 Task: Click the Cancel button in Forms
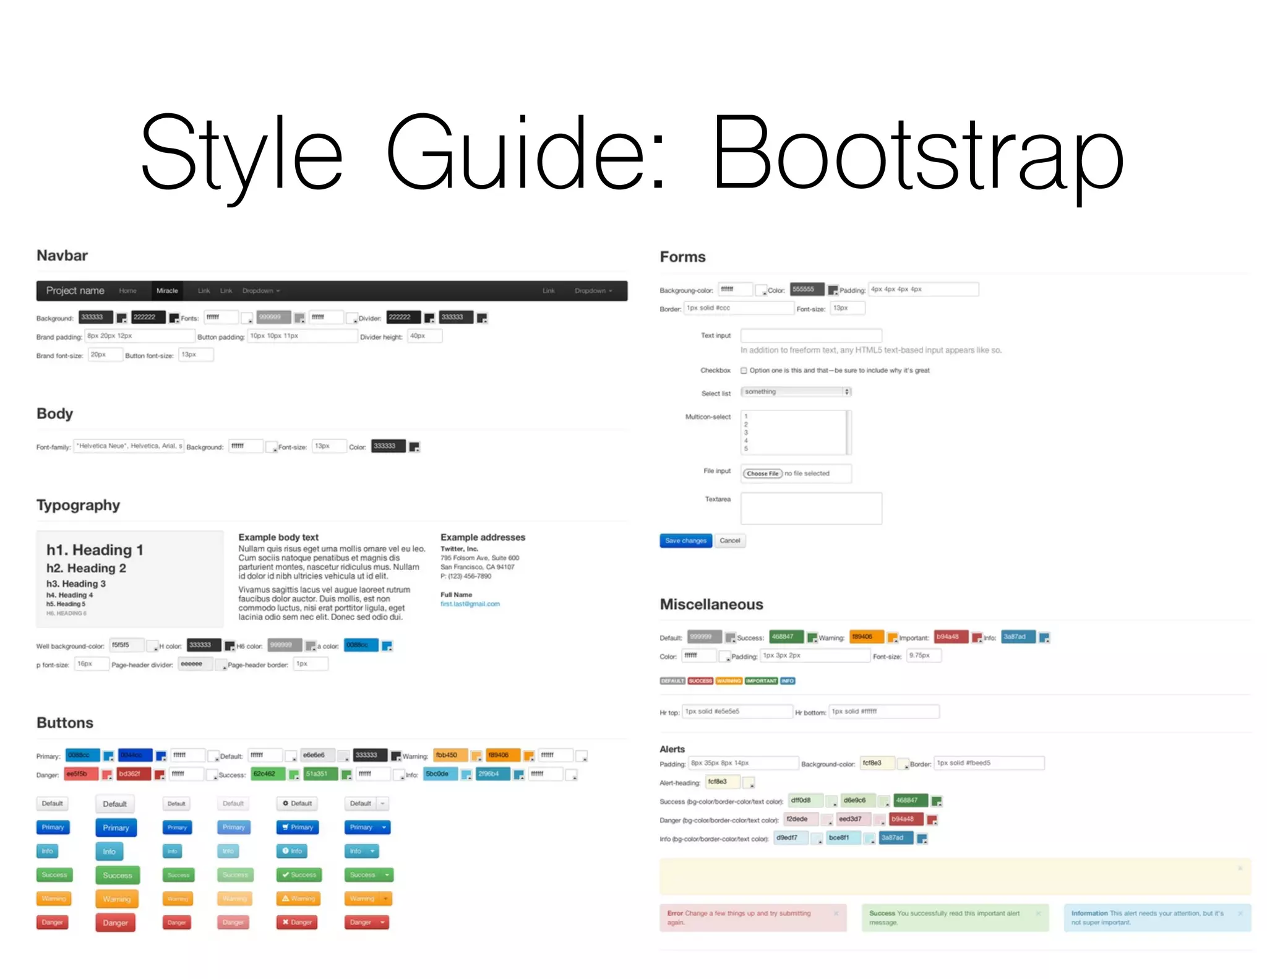(x=730, y=540)
